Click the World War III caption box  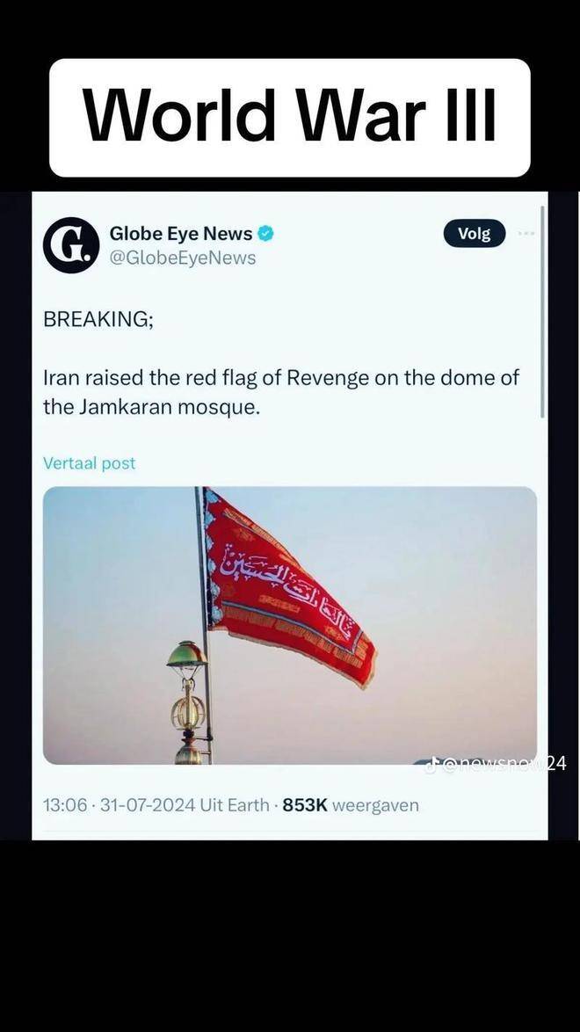[290, 118]
